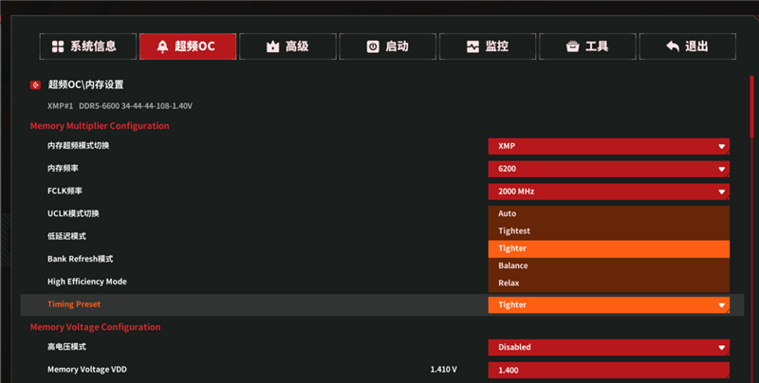Image resolution: width=759 pixels, height=383 pixels.
Task: Click the 内存频率 label
Action: coord(63,169)
